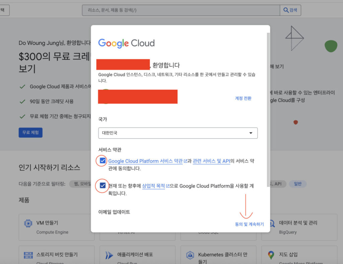Click the dialog vertical scrollbar

tap(268, 110)
